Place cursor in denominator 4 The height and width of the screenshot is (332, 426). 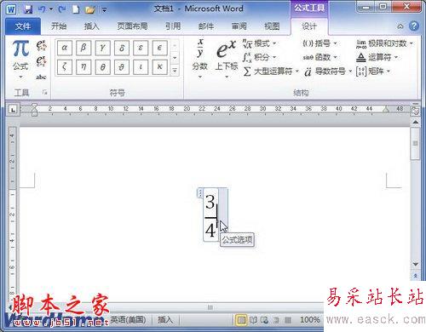[210, 230]
